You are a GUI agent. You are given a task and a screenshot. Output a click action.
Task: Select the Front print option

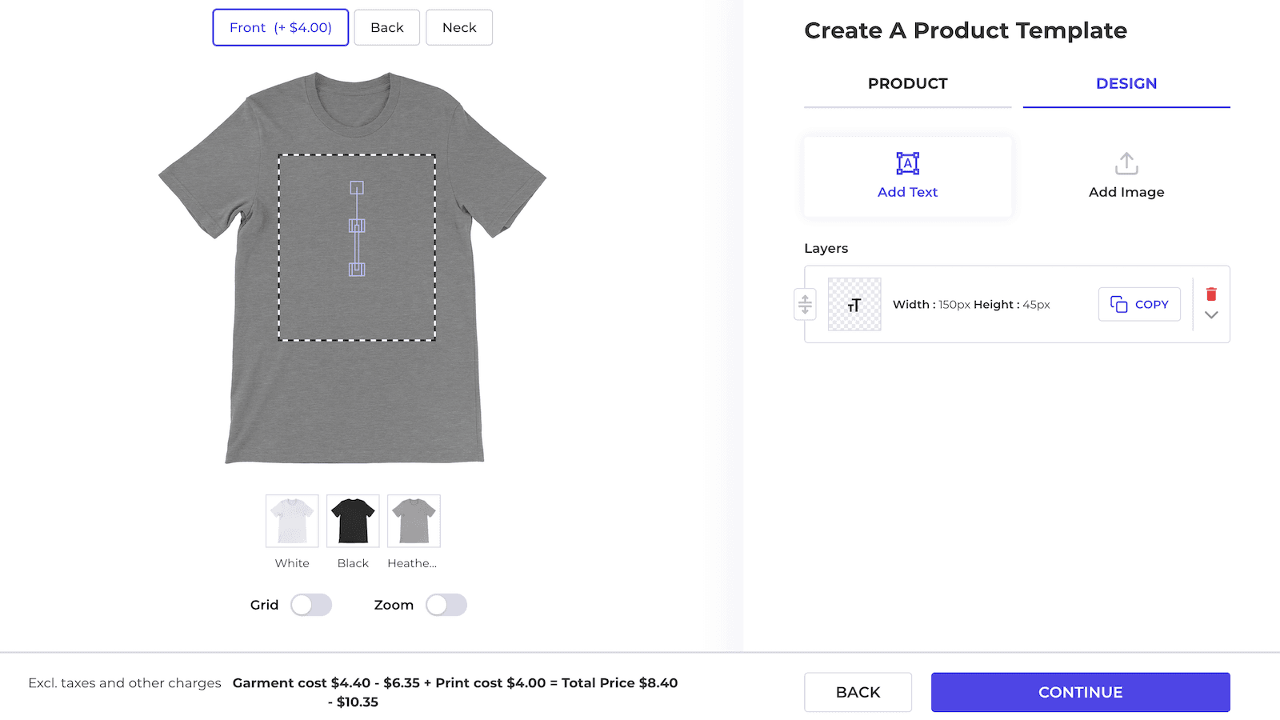point(280,27)
